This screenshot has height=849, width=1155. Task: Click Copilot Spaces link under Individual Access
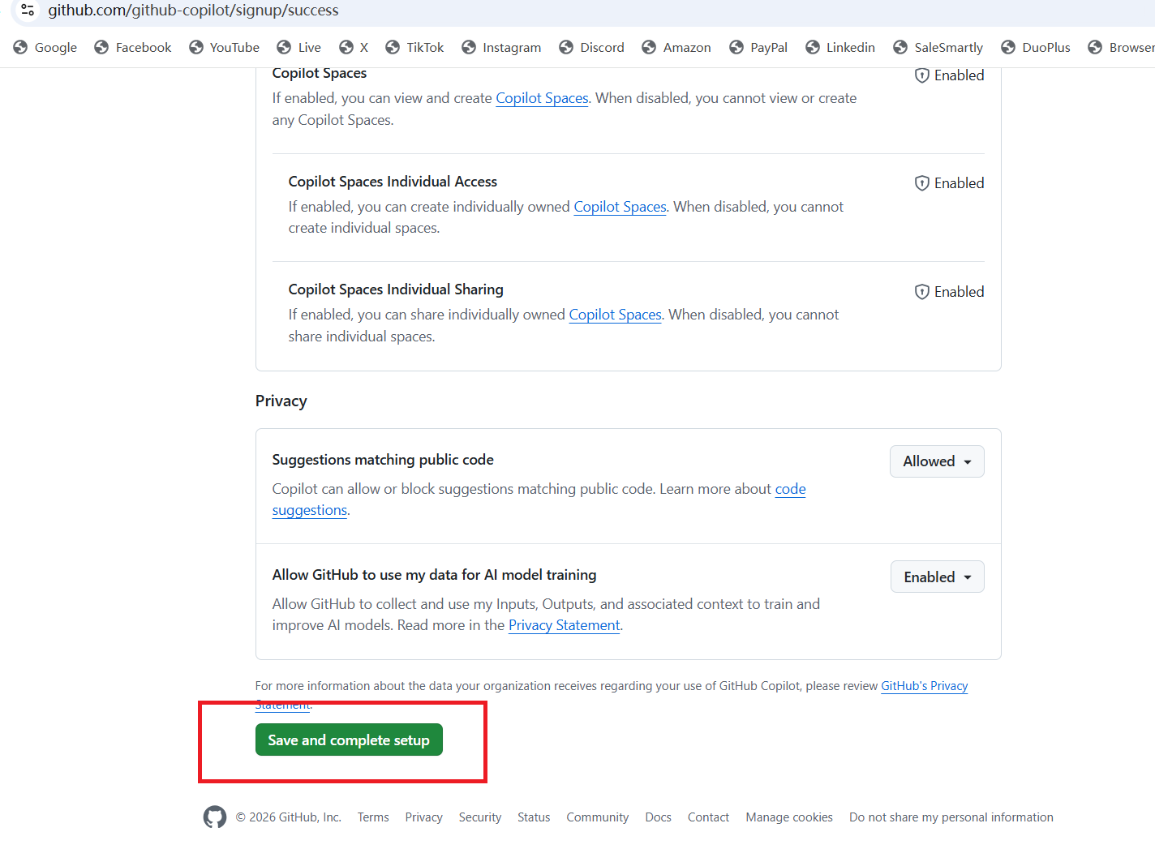(620, 207)
